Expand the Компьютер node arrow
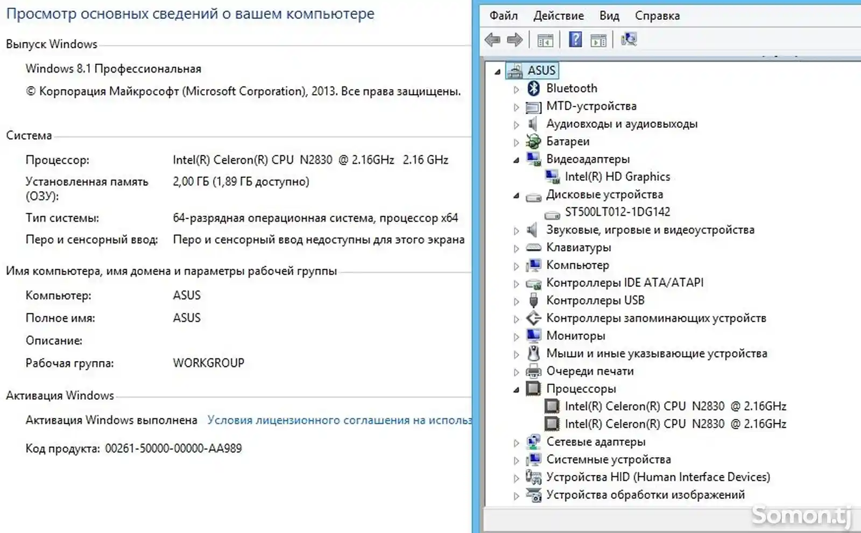 (x=516, y=266)
